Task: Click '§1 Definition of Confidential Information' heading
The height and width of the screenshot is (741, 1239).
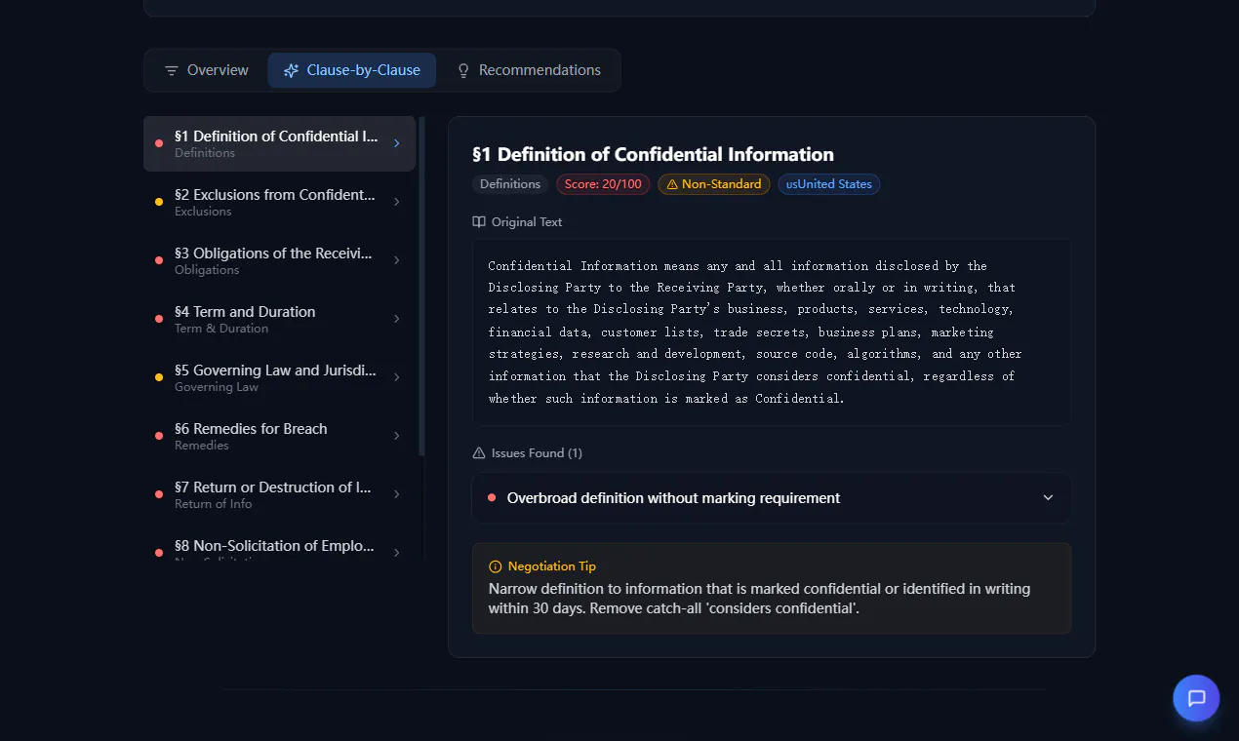Action: 654,154
